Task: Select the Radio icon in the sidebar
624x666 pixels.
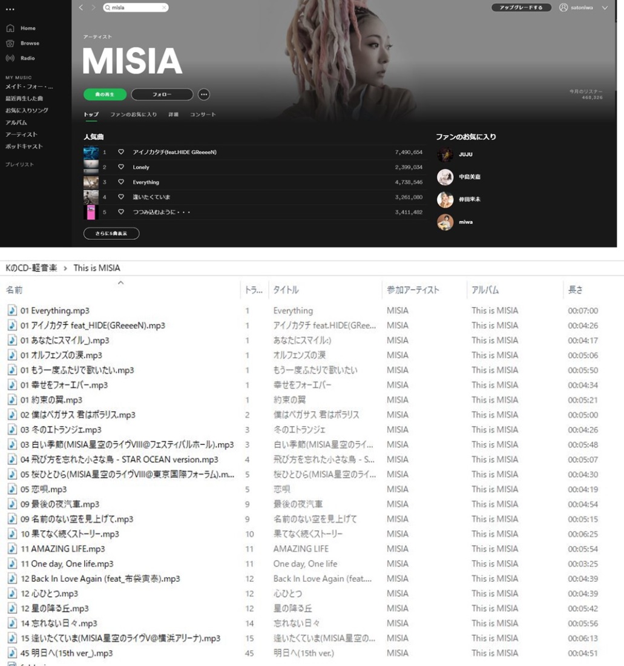Action: pos(10,58)
